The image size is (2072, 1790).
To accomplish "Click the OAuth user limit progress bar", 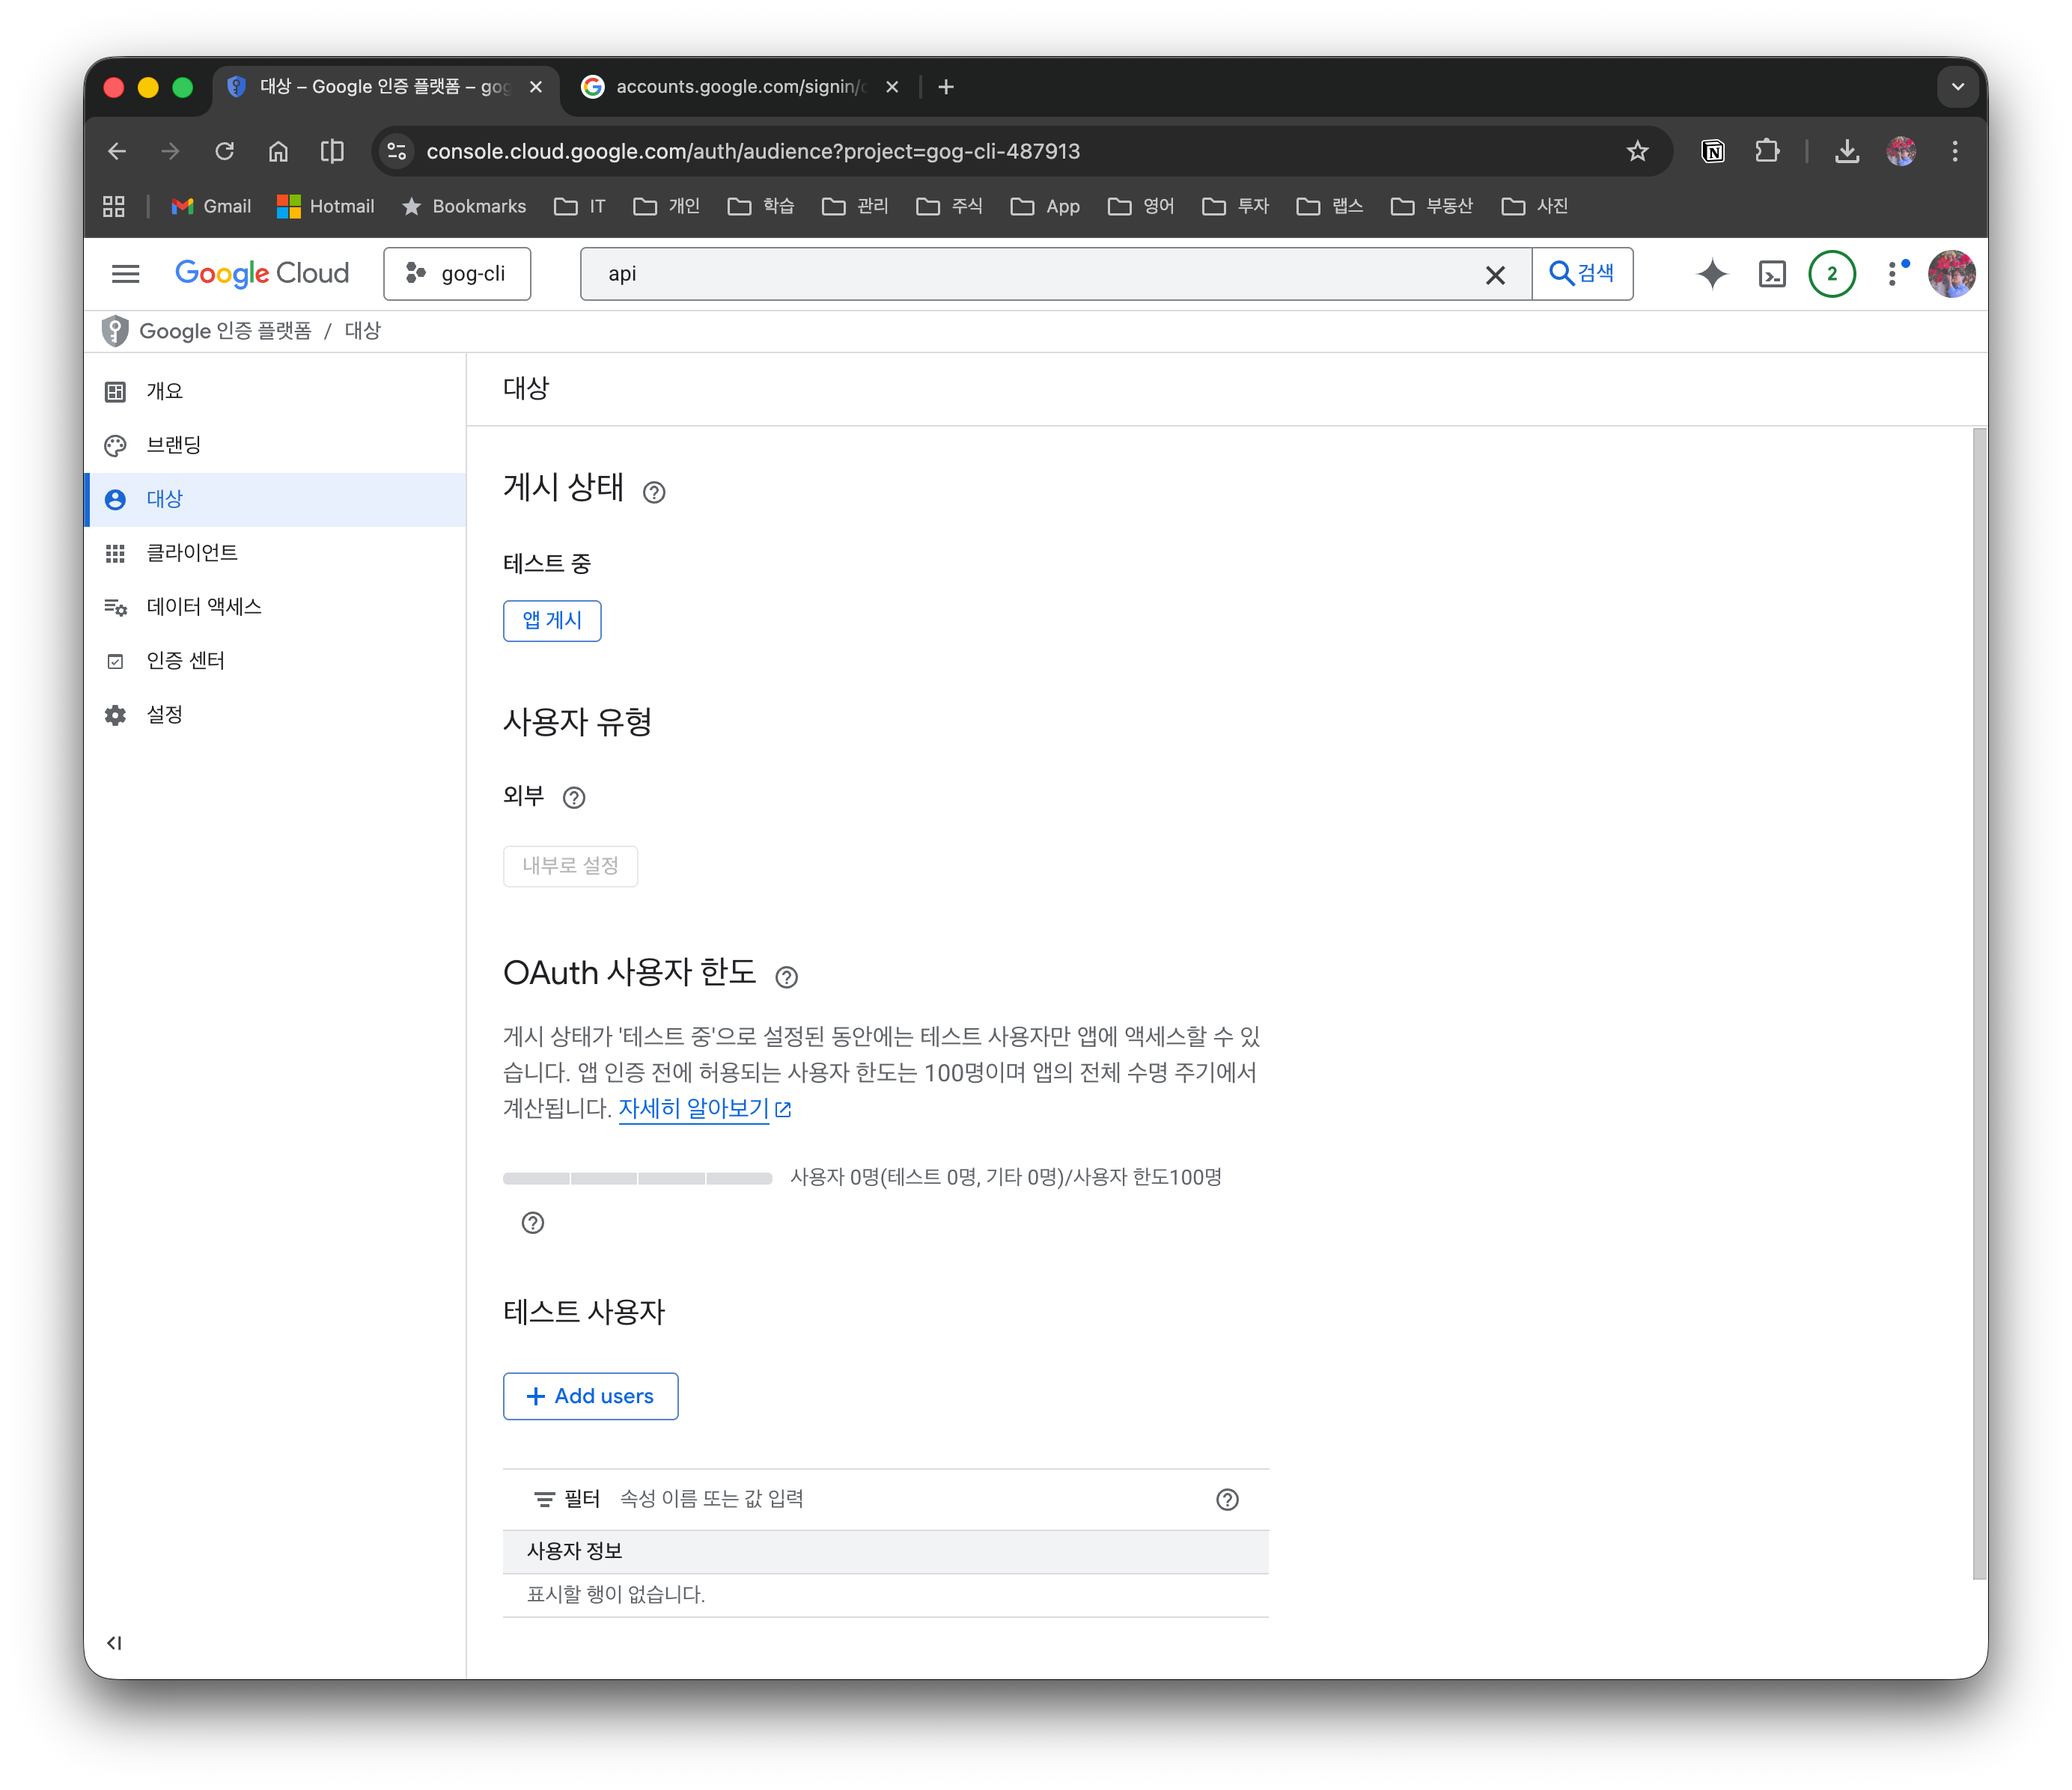I will [637, 1179].
